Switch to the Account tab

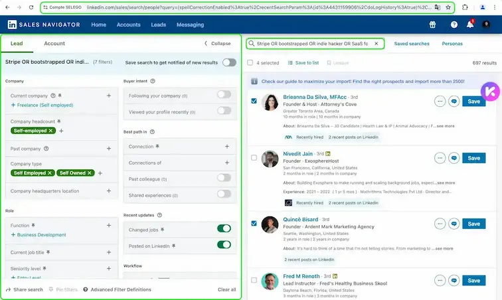[54, 44]
